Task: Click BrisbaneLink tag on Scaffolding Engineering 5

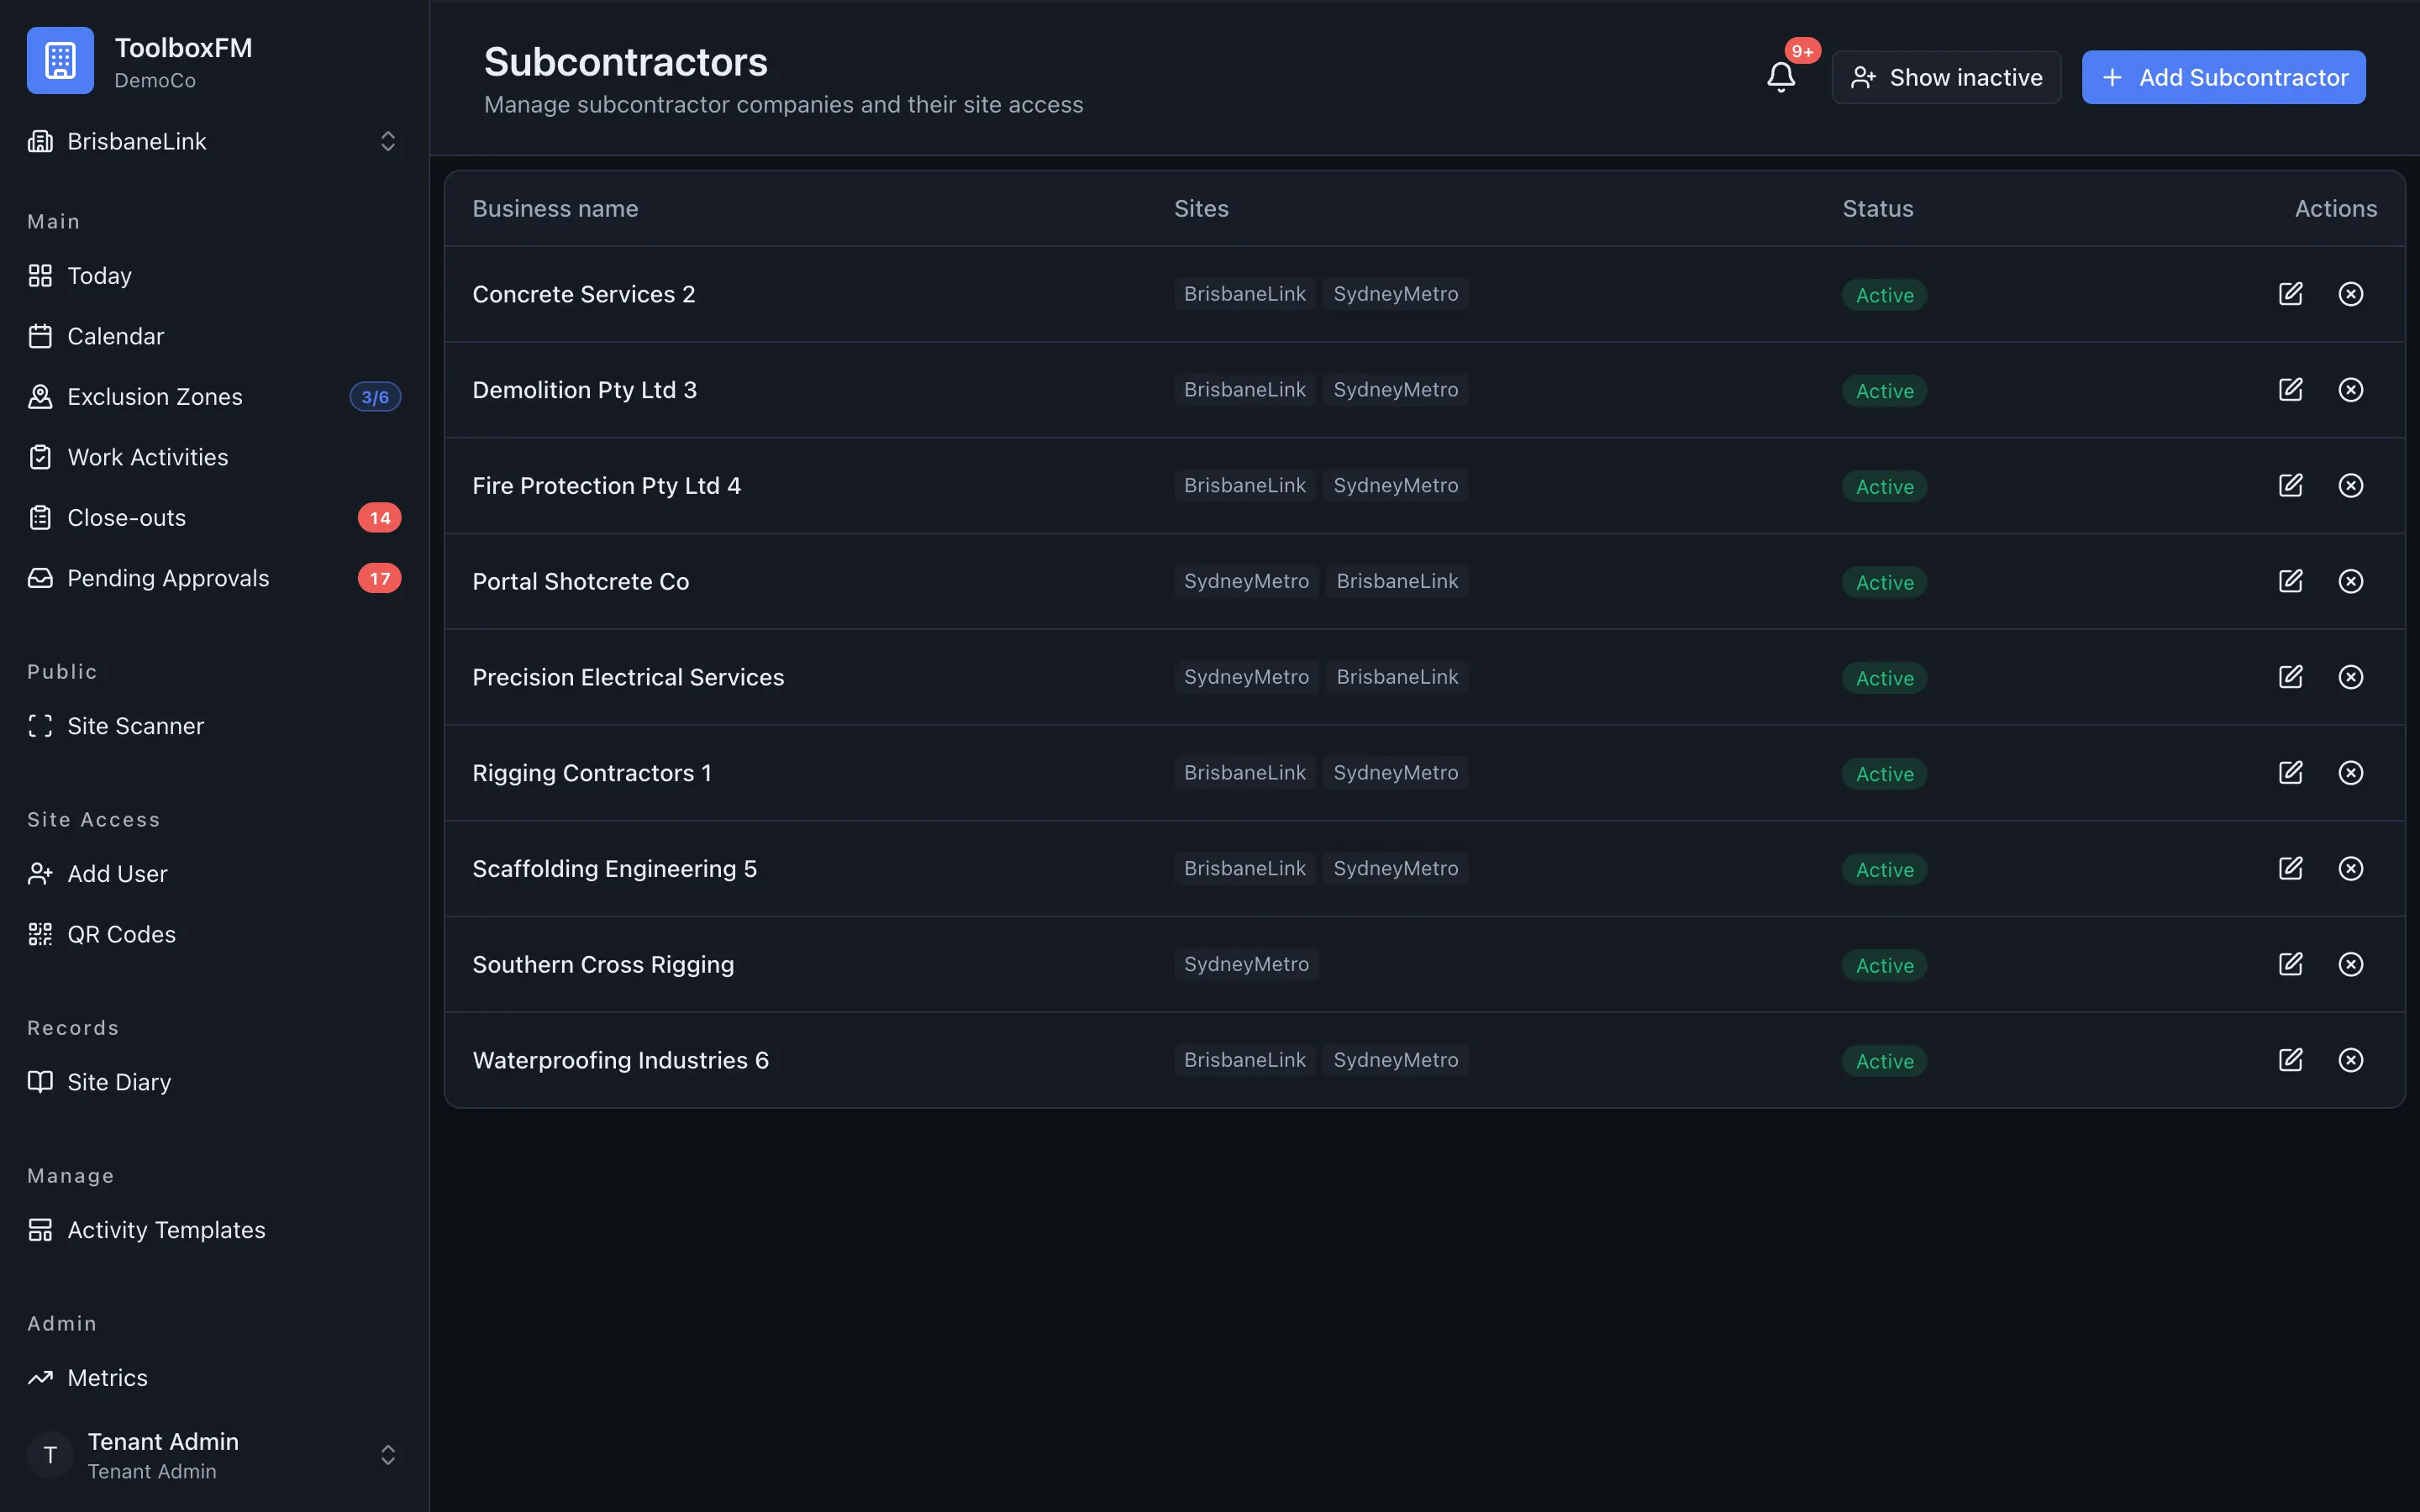Action: pyautogui.click(x=1244, y=869)
